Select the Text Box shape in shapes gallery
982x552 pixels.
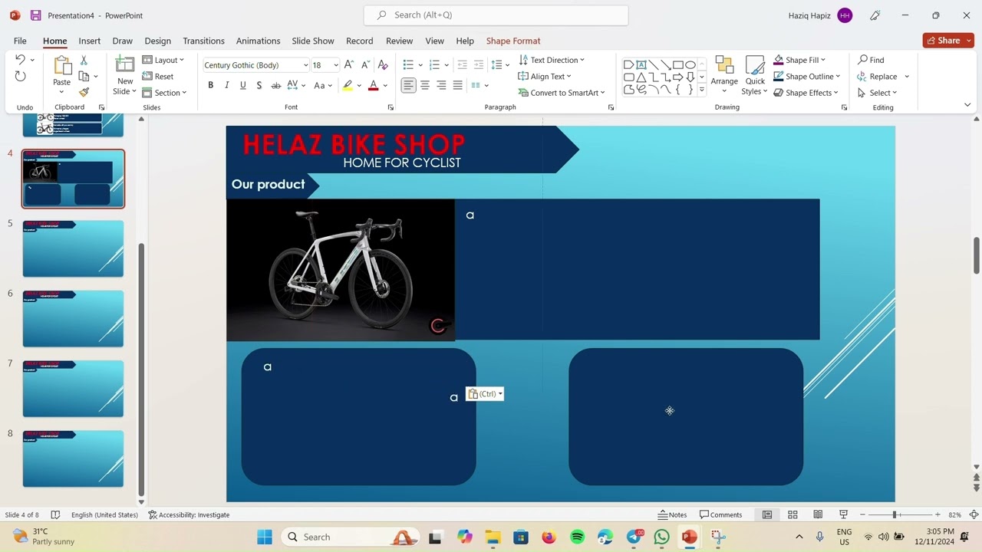coord(641,64)
